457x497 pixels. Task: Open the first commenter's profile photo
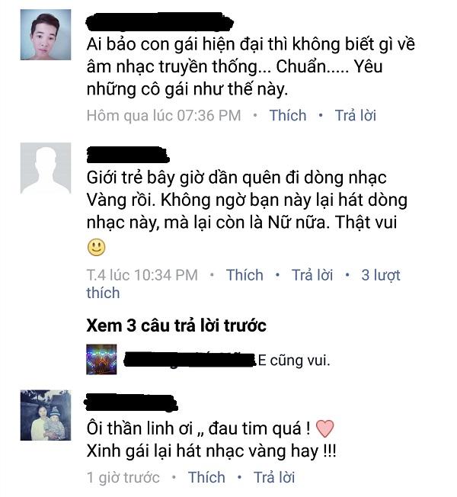coord(46,34)
